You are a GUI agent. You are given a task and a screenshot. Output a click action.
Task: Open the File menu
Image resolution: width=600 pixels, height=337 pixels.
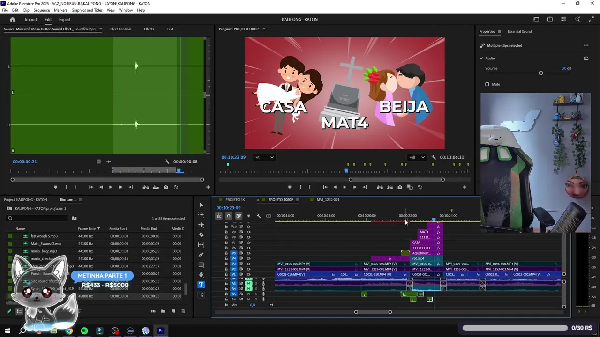5,10
